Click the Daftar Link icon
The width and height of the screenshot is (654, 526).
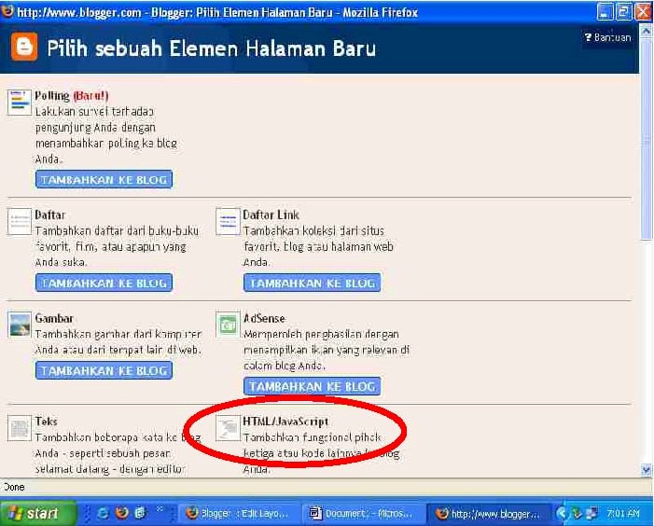pos(228,222)
